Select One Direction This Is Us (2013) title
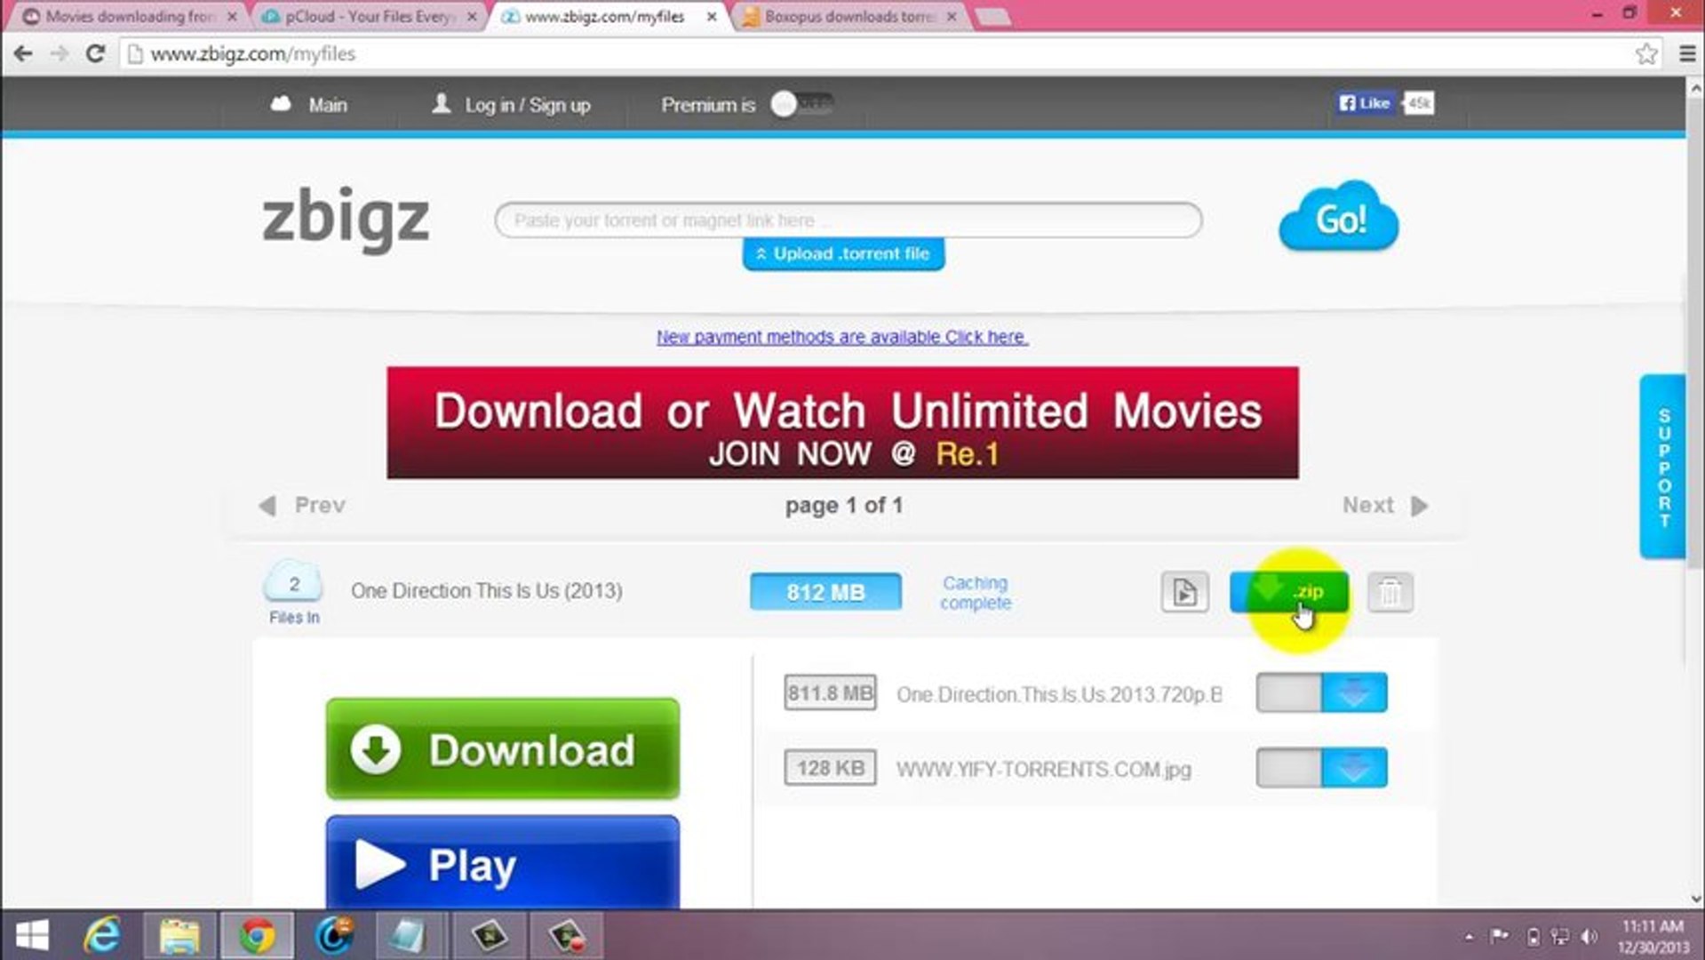Screen dimensions: 1705x960 click(x=486, y=591)
